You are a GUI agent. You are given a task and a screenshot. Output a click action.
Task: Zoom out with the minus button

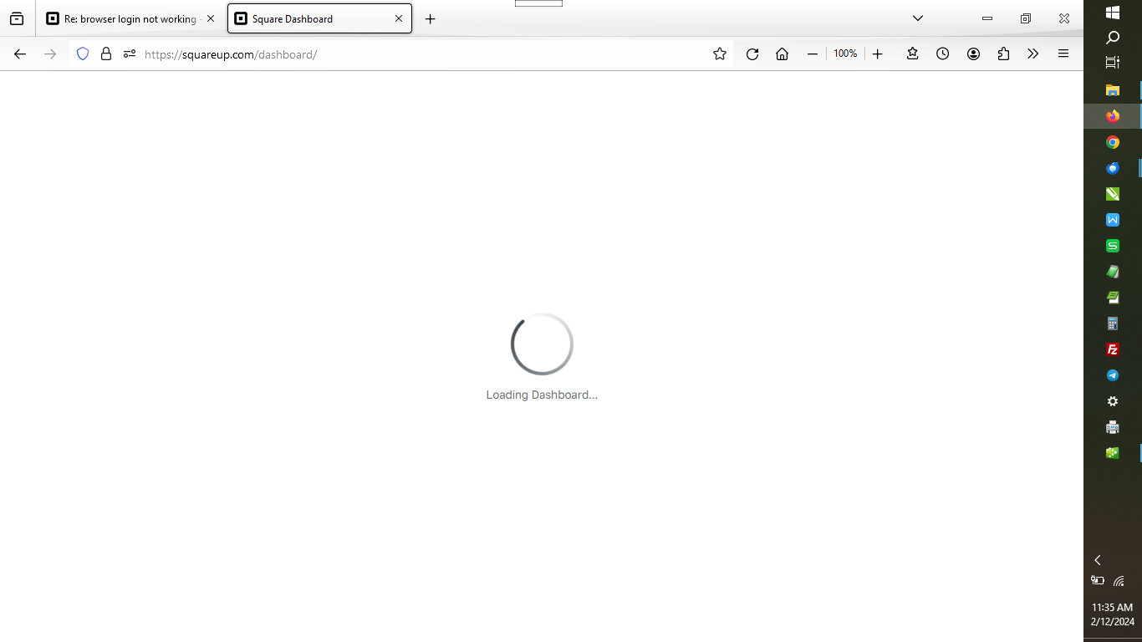point(812,53)
